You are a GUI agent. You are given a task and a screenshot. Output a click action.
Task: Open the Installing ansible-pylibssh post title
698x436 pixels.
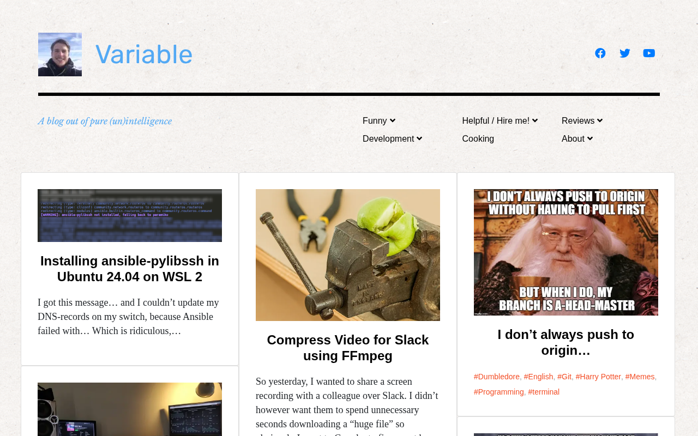[130, 269]
